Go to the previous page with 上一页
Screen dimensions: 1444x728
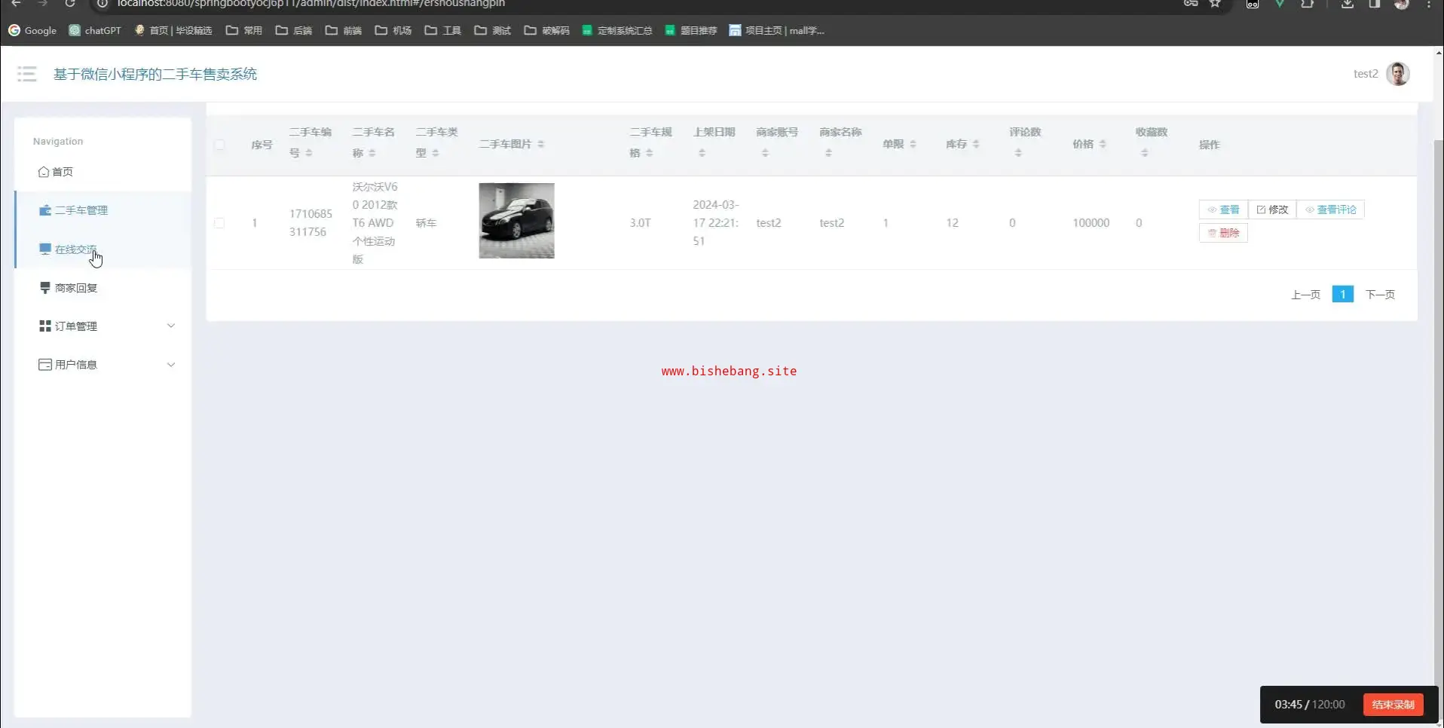coord(1305,295)
